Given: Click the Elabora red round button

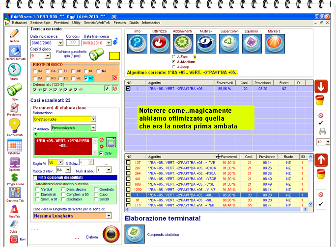Looking at the screenshot, I should 111,234.
